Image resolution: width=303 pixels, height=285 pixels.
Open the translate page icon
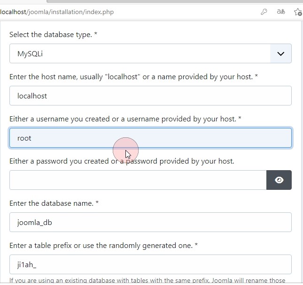pos(281,12)
